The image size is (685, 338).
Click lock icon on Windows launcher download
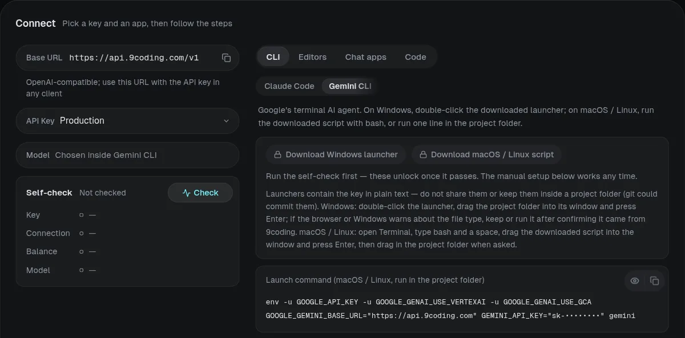tap(278, 154)
